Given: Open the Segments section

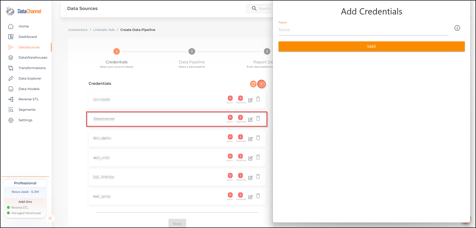Looking at the screenshot, I should click(27, 110).
